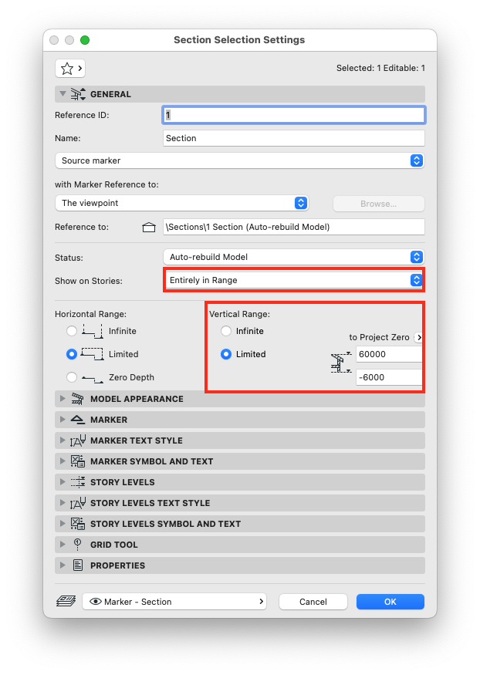Collapse the GENERAL panel triangle
This screenshot has width=480, height=675.
pyautogui.click(x=63, y=94)
